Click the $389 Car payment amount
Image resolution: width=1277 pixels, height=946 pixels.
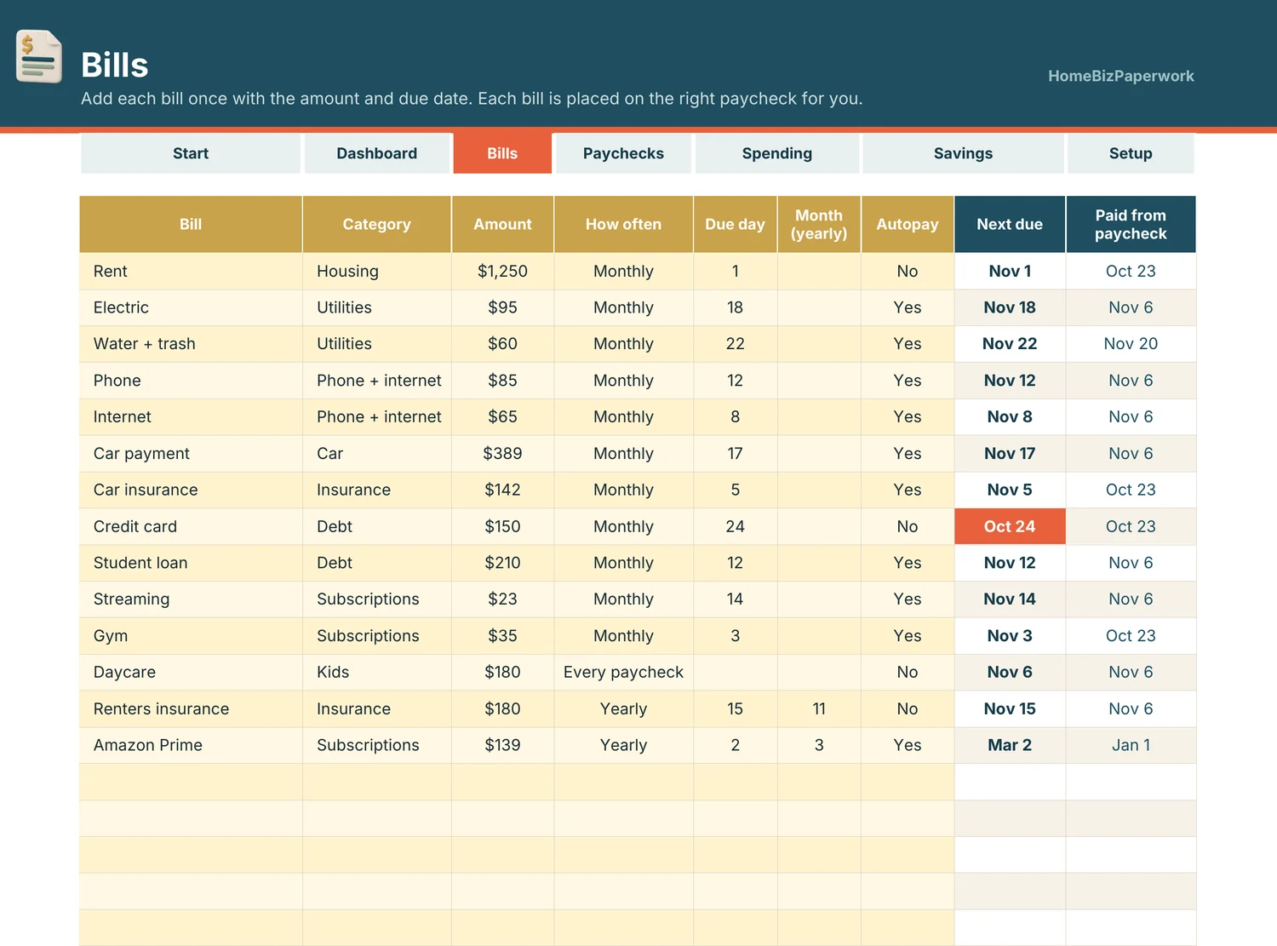502,454
